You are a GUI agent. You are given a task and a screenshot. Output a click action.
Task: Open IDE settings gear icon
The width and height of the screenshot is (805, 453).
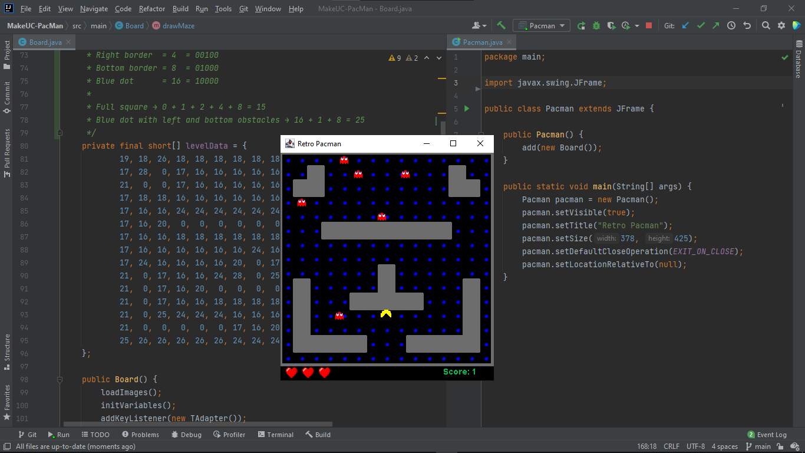click(781, 25)
